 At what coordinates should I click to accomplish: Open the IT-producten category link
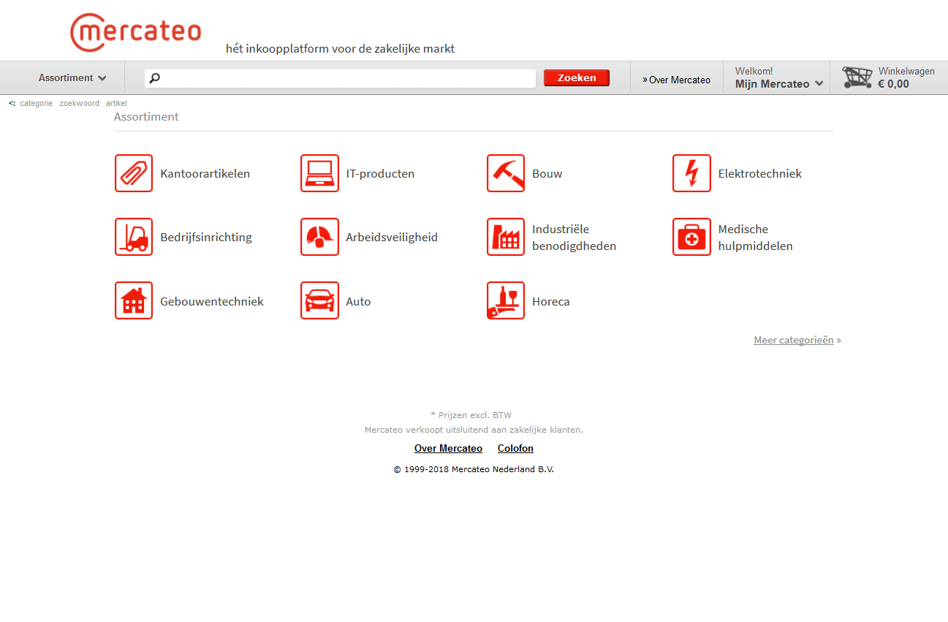pos(380,174)
